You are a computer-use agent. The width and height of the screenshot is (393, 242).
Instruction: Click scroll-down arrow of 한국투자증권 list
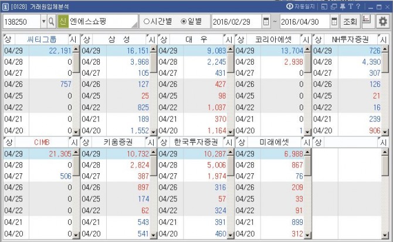(x=231, y=235)
